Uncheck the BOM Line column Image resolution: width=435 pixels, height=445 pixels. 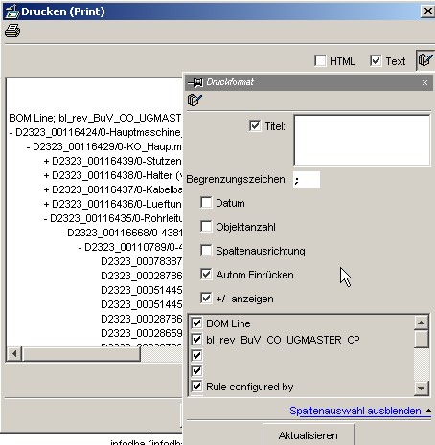tap(196, 323)
